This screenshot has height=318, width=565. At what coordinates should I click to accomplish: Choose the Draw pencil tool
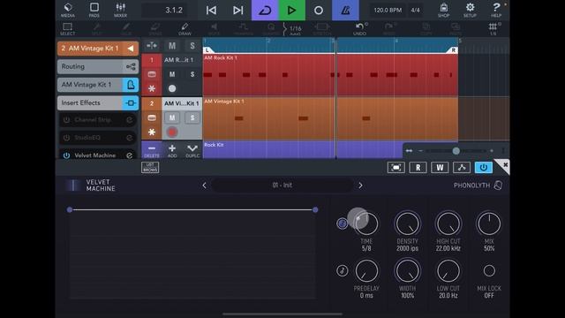tap(185, 29)
